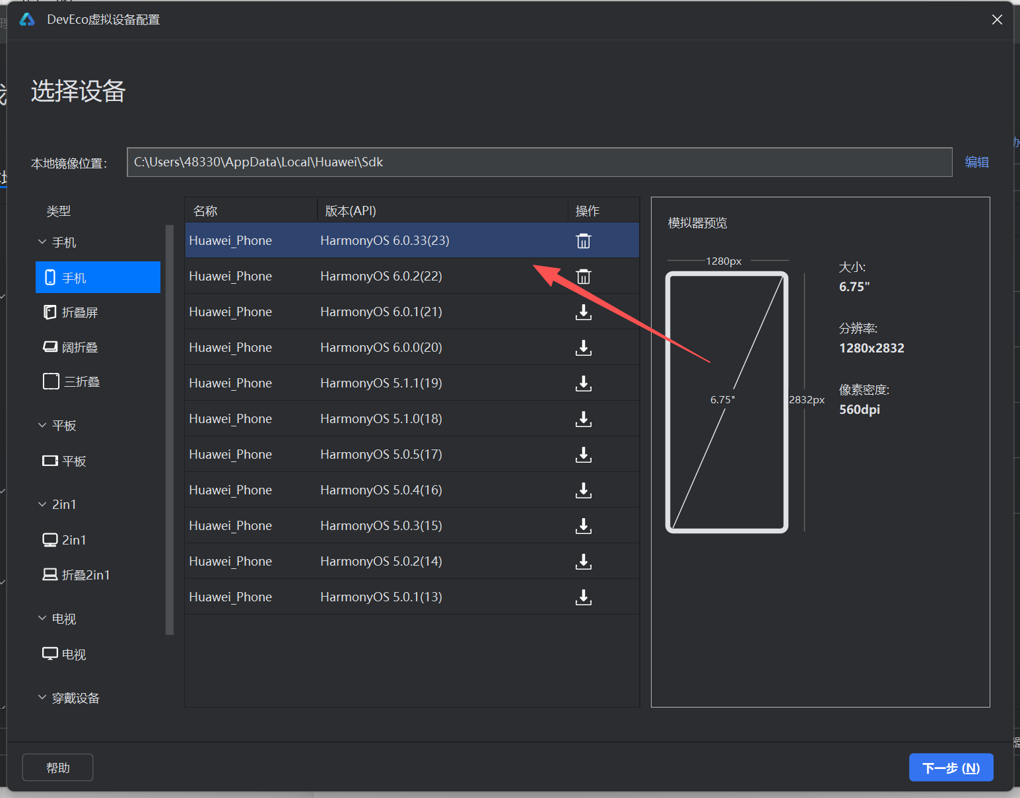Collapse the 穿戴设备 category group
The image size is (1020, 798).
(x=42, y=698)
